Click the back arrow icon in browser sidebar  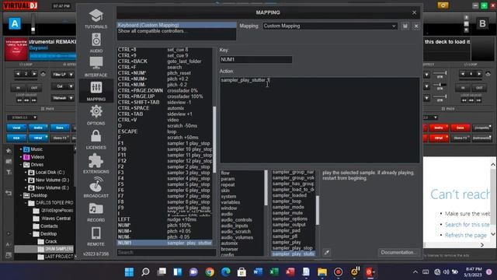point(9,193)
